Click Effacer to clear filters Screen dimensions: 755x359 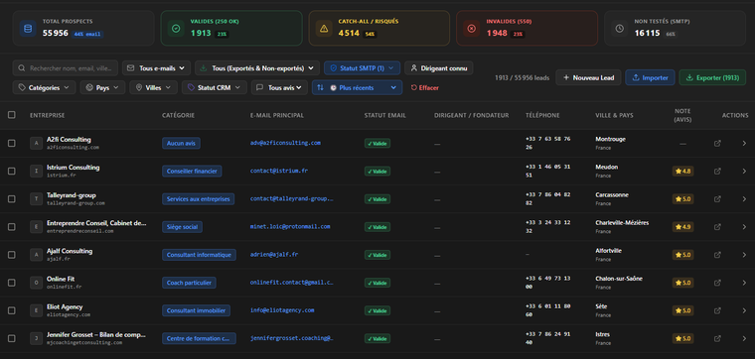point(425,88)
